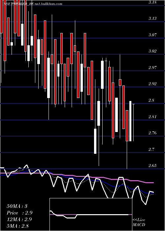The height and width of the screenshot is (231, 165).
Task: Click the 2.92 price axis label
Action: click(x=152, y=84)
